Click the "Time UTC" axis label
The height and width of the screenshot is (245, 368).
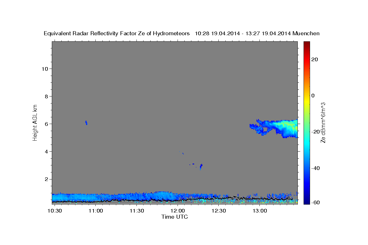tap(174, 217)
